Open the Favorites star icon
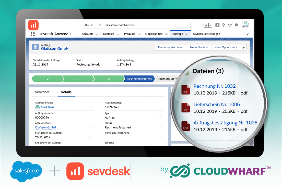The height and width of the screenshot is (188, 282). pos(206,25)
